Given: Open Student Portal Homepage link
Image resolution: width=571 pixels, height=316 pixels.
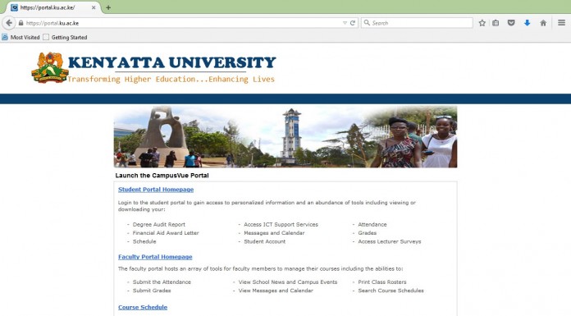Looking at the screenshot, I should (156, 190).
